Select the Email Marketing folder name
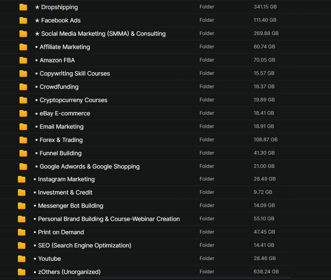 pos(61,127)
